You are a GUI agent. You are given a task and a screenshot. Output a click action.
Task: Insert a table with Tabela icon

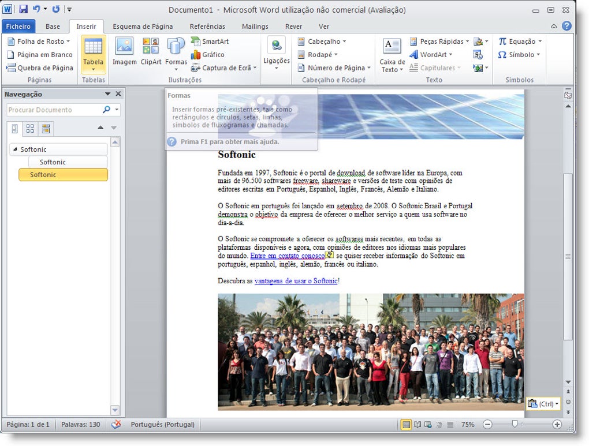click(x=93, y=53)
